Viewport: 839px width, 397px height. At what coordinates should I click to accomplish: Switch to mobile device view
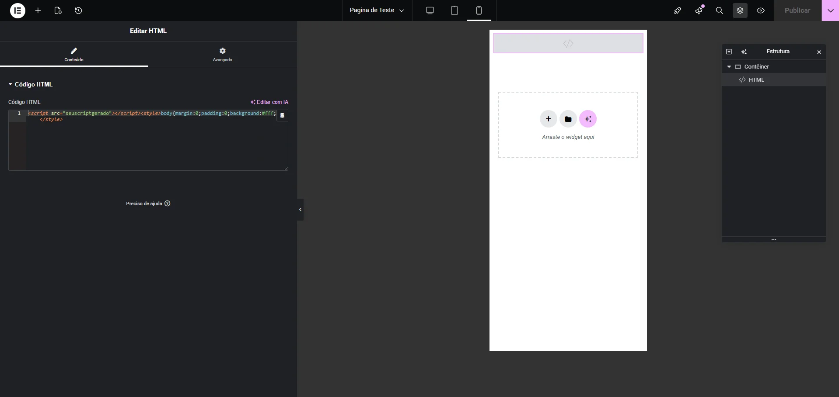[479, 10]
